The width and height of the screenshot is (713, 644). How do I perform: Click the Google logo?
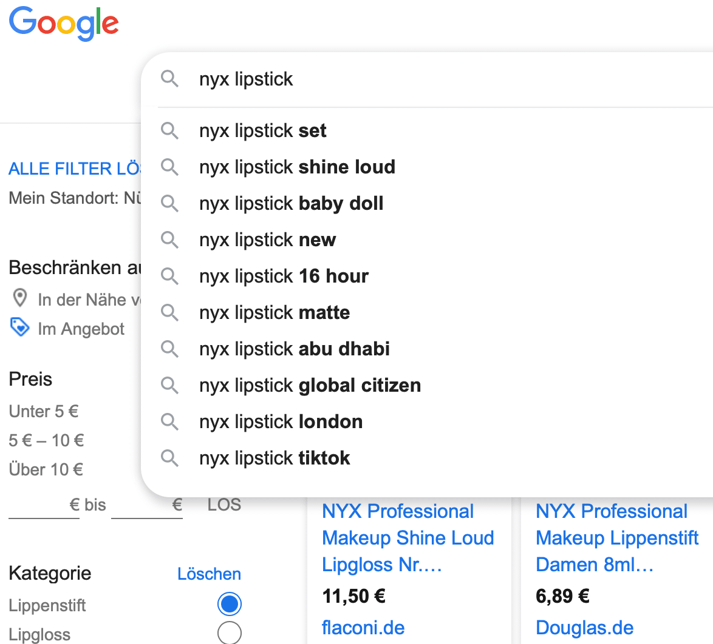64,23
